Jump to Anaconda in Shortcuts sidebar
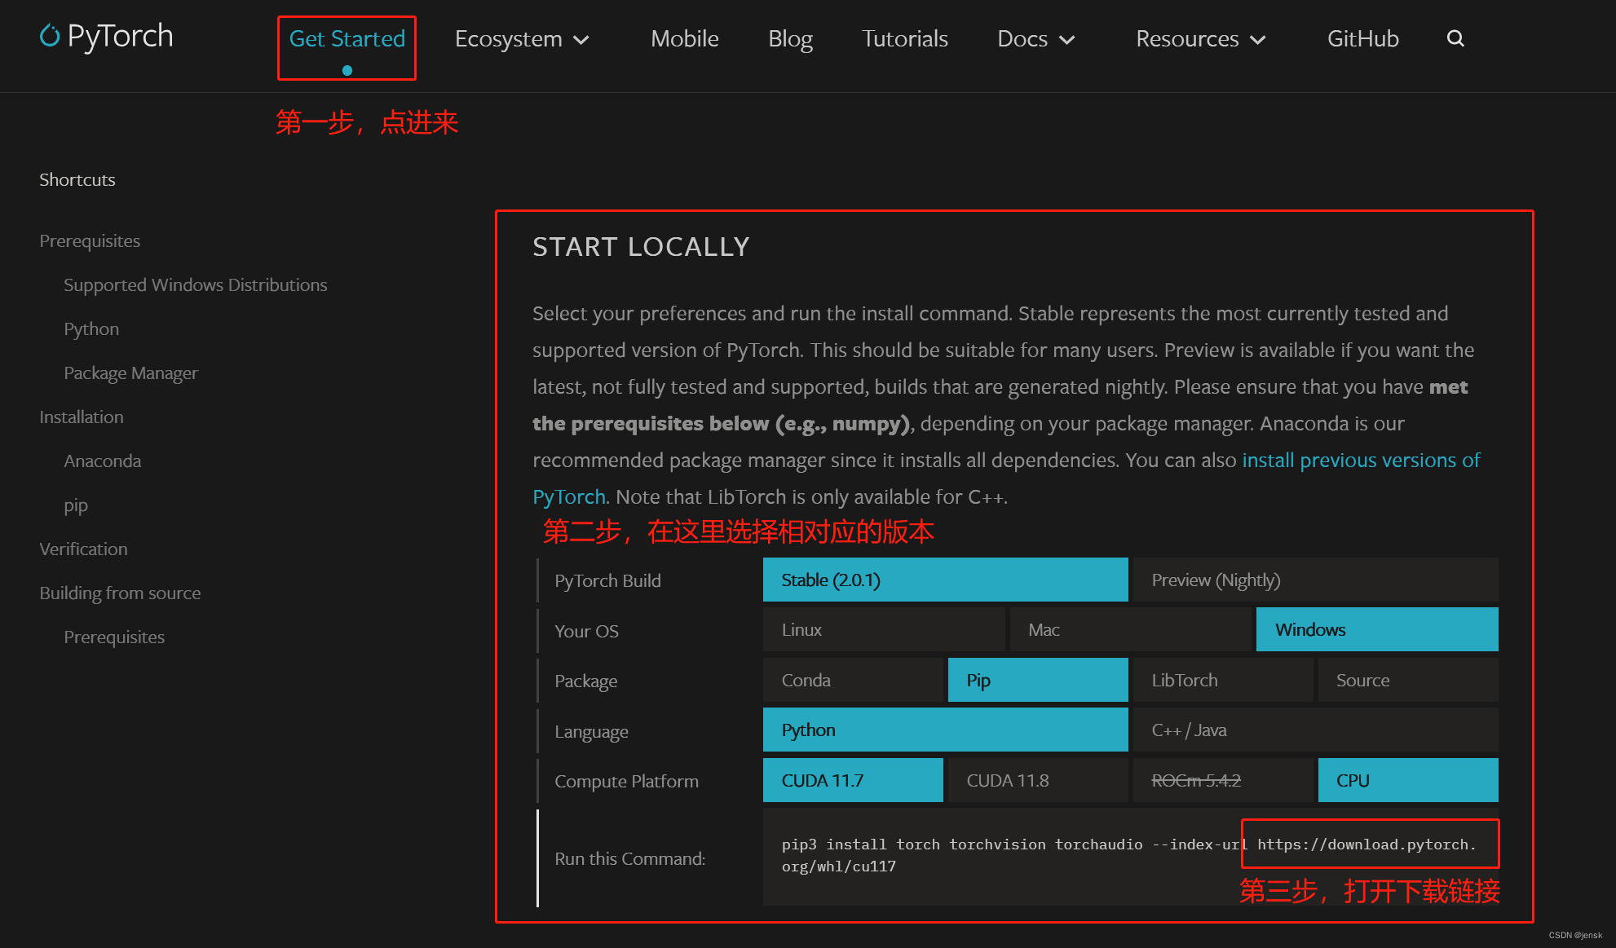1616x948 pixels. (102, 461)
